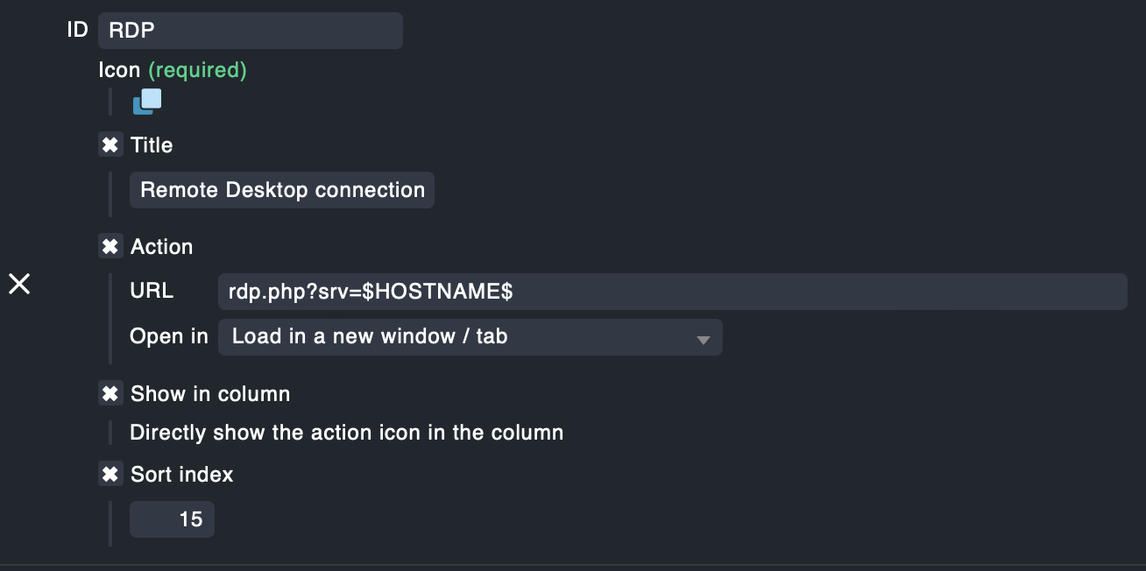Click the Title label text
Screen dimensions: 1146x571
click(152, 145)
